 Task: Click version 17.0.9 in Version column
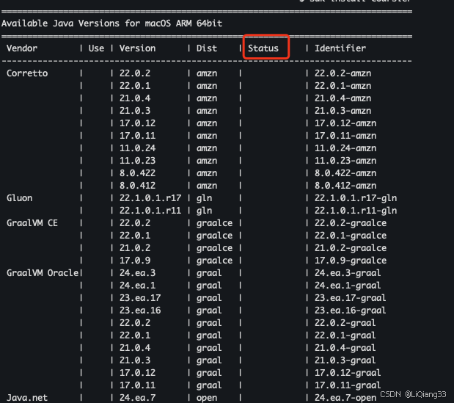(x=135, y=261)
